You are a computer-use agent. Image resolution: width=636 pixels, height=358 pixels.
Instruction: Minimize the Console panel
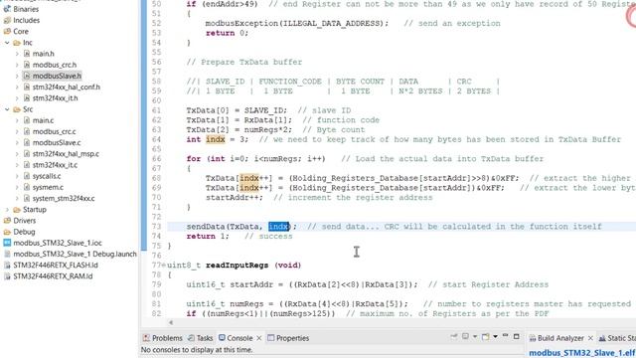(x=506, y=336)
